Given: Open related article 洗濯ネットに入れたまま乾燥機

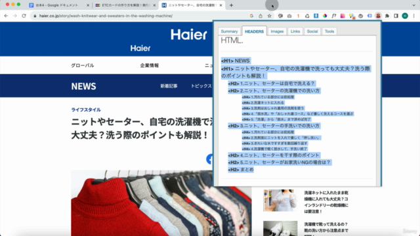Looking at the screenshot, I should tap(326, 202).
